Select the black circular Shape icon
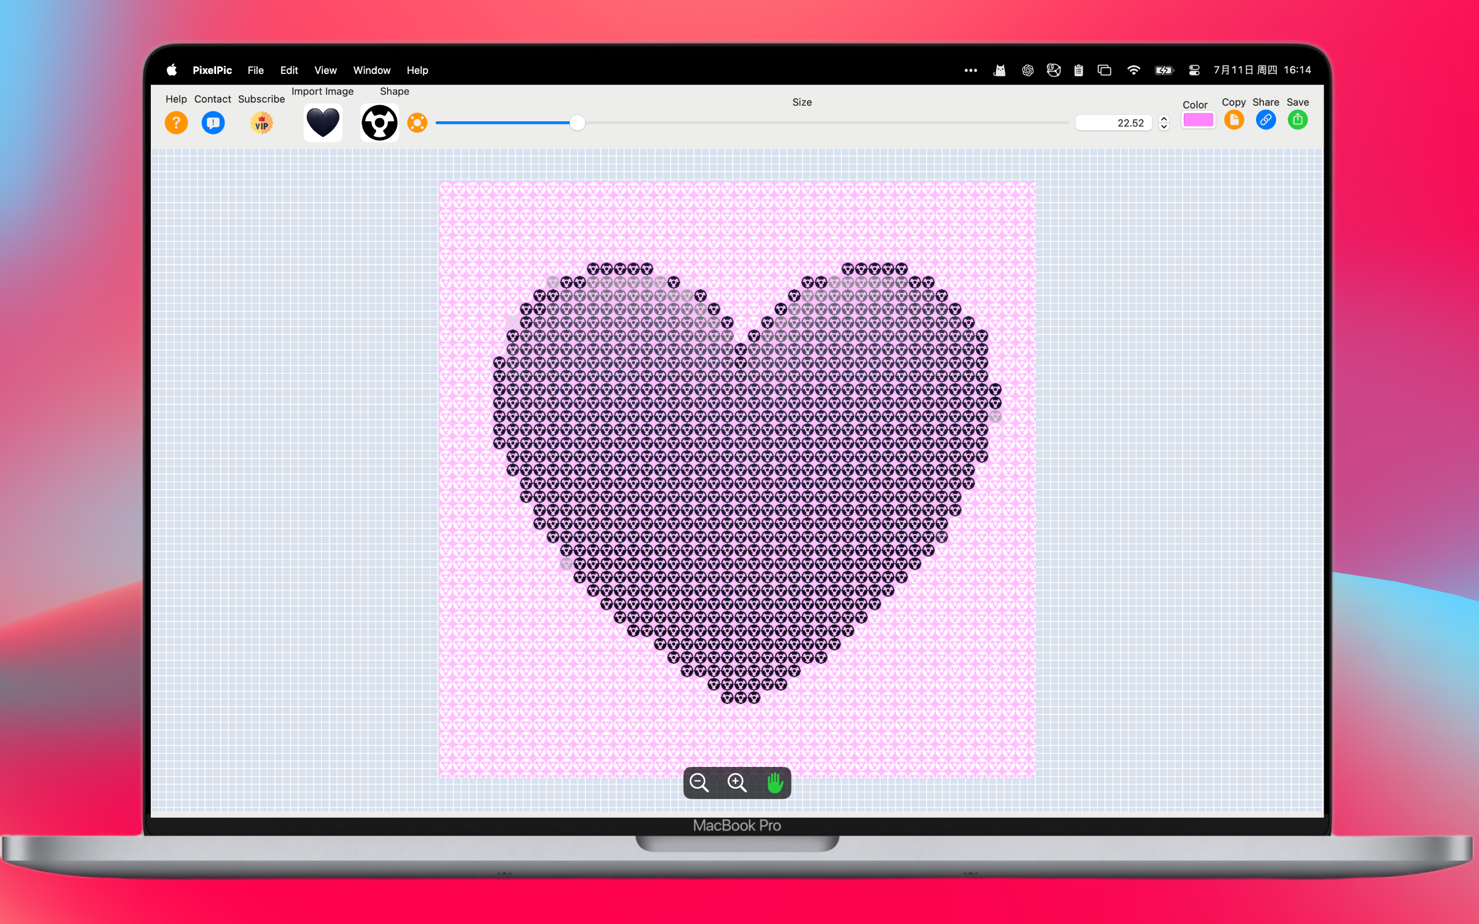 [380, 122]
